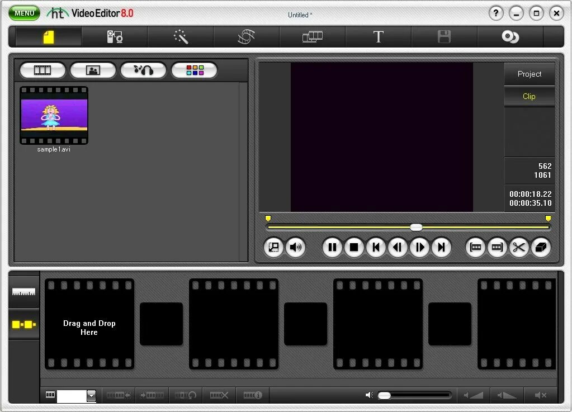Show the video library tab
Viewport: 572px width, 412px height.
pyautogui.click(x=42, y=70)
